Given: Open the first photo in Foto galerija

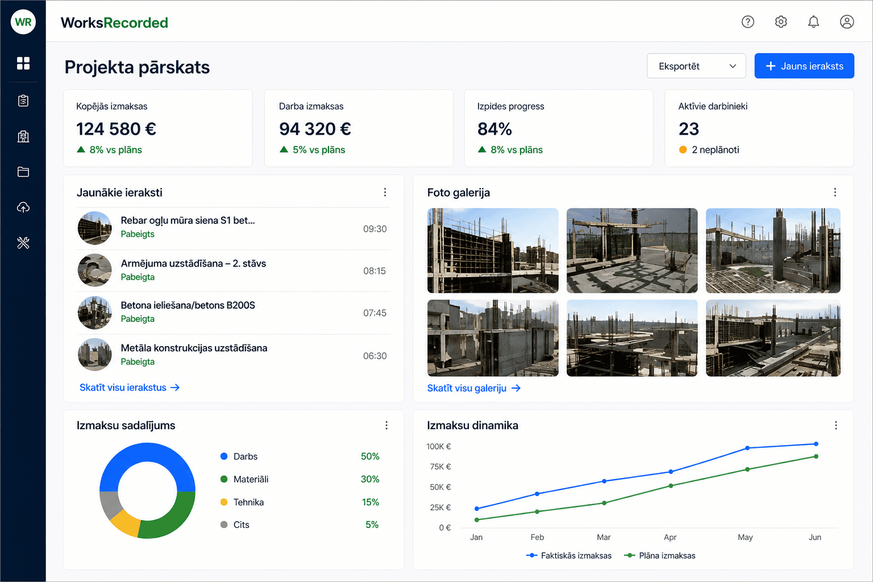Looking at the screenshot, I should tap(493, 251).
